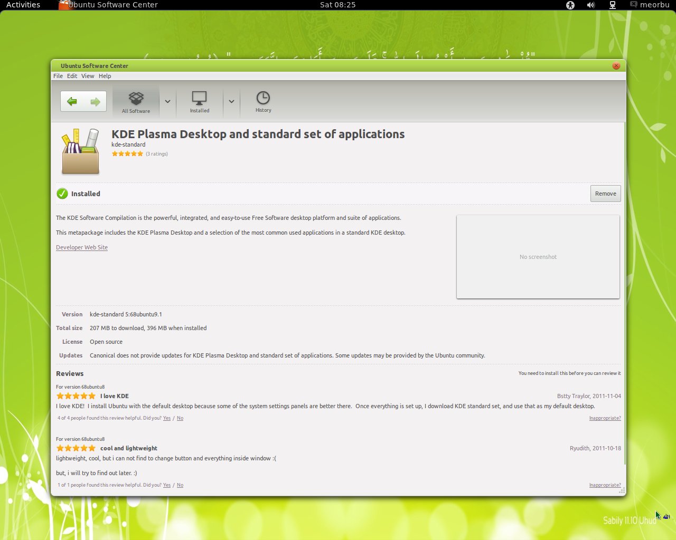Expand the chevron next to All Software
Viewport: 676px width, 540px height.
coord(167,101)
